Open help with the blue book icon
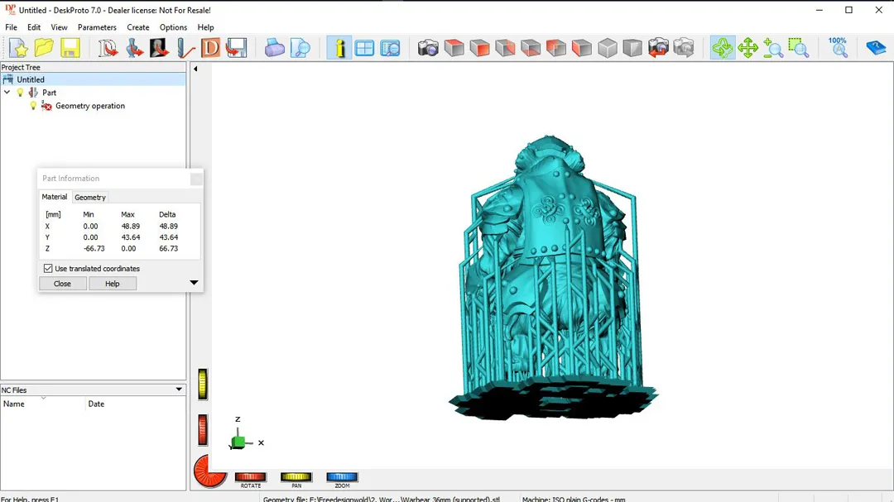This screenshot has width=894, height=502. 875,48
